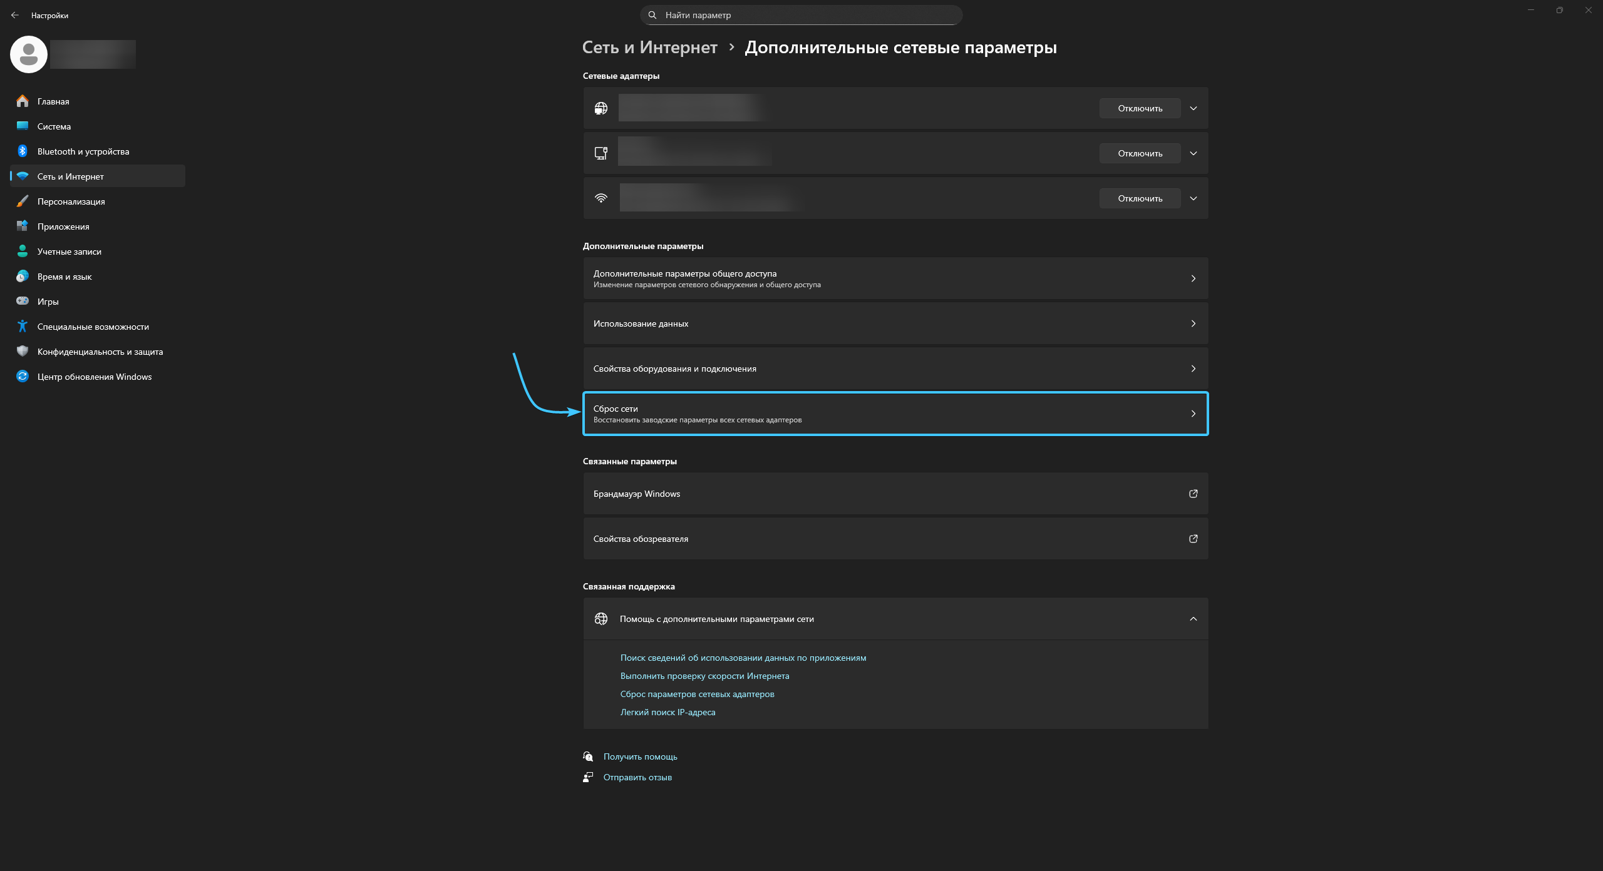Collapse Помощь с дополнительными параметрами сети section
This screenshot has height=871, width=1603.
coord(1193,619)
